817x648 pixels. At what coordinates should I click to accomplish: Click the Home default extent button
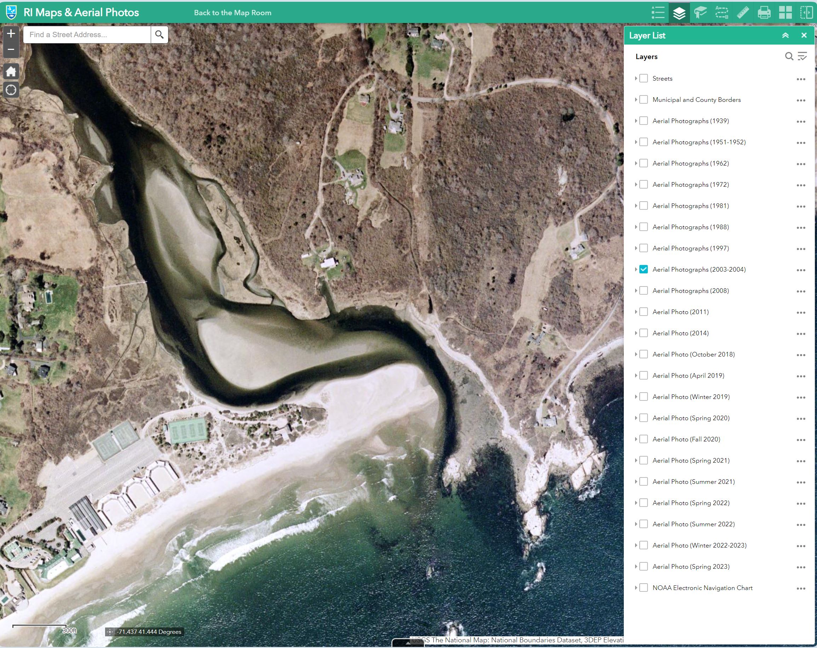click(11, 71)
